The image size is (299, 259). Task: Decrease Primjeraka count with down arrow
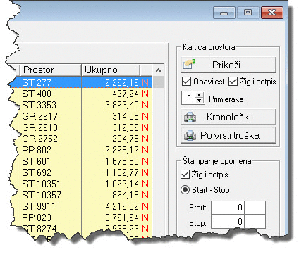click(200, 101)
